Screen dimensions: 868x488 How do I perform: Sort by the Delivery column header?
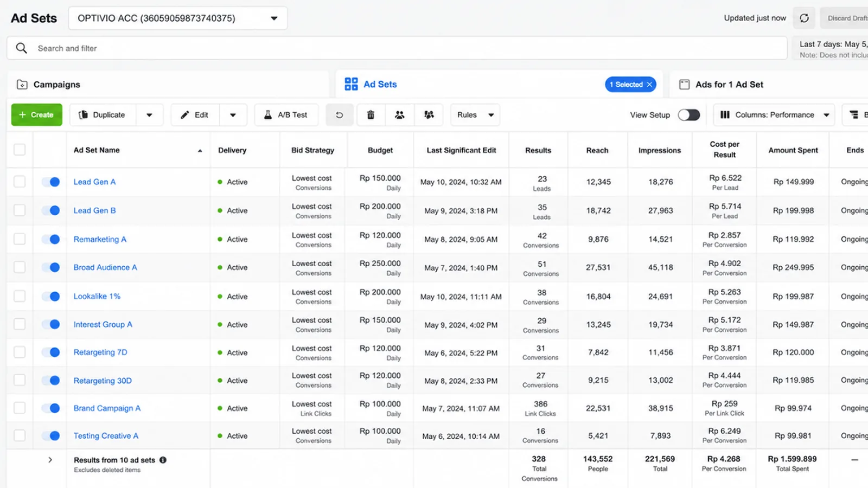tap(232, 150)
